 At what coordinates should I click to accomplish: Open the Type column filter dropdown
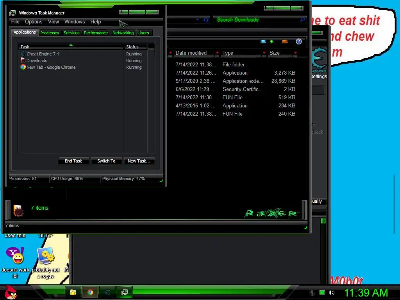[264, 53]
